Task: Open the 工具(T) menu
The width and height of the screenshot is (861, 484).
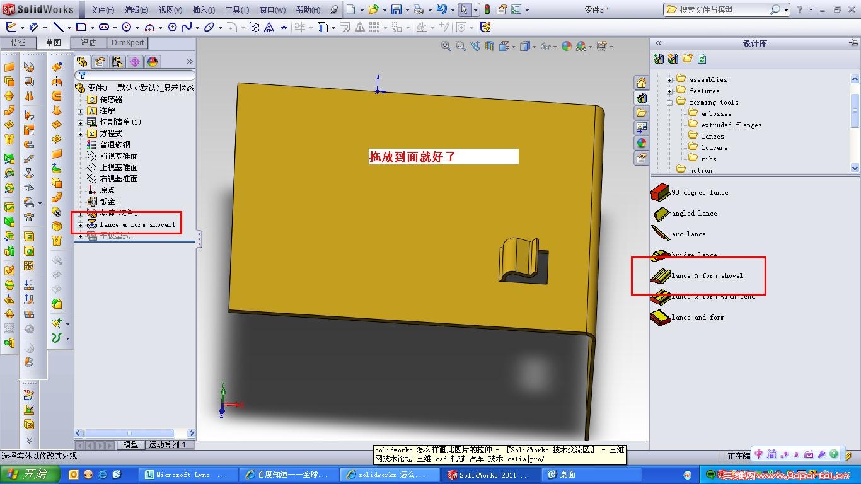Action: tap(238, 10)
